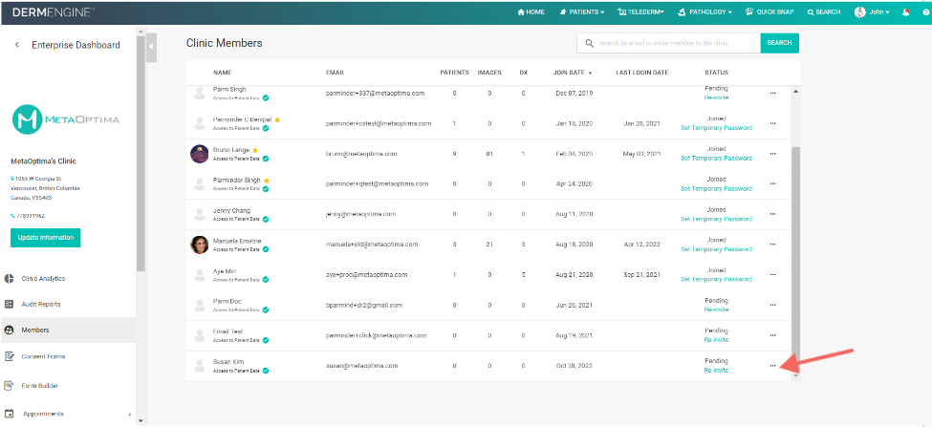Set temporary password for Jenny Chang
The image size is (932, 427).
click(716, 219)
